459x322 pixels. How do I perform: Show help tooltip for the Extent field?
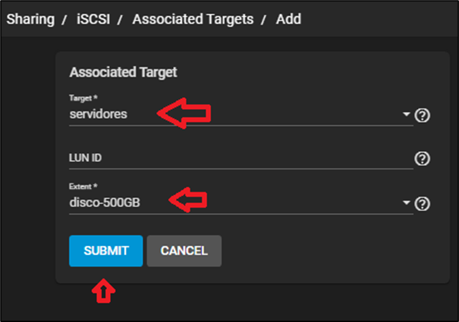click(422, 204)
